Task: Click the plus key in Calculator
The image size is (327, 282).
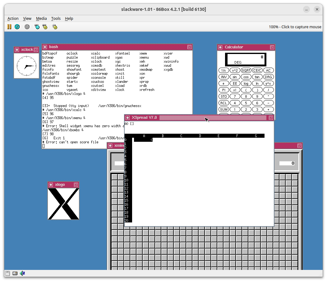Action: (268, 110)
